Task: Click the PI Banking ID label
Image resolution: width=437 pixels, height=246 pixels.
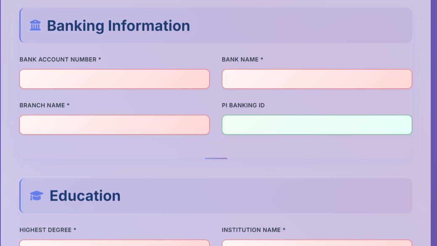Action: 243,105
